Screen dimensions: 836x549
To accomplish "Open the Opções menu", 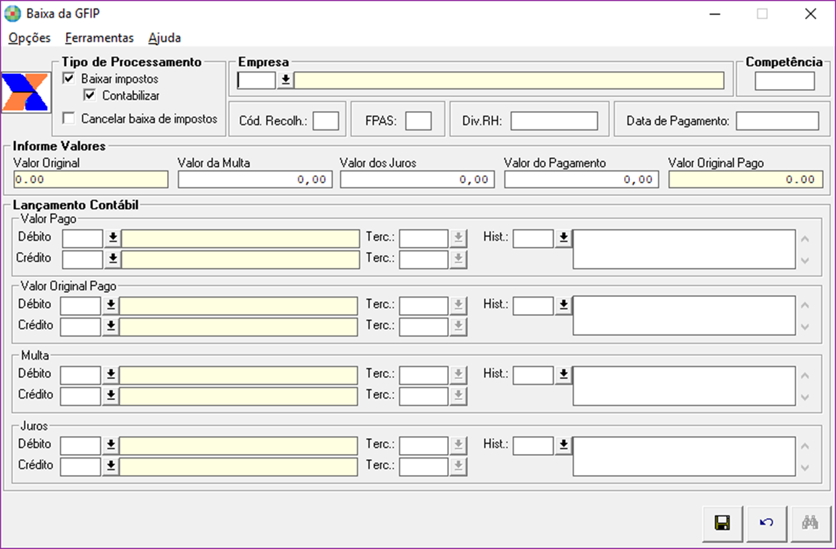I will pos(30,38).
